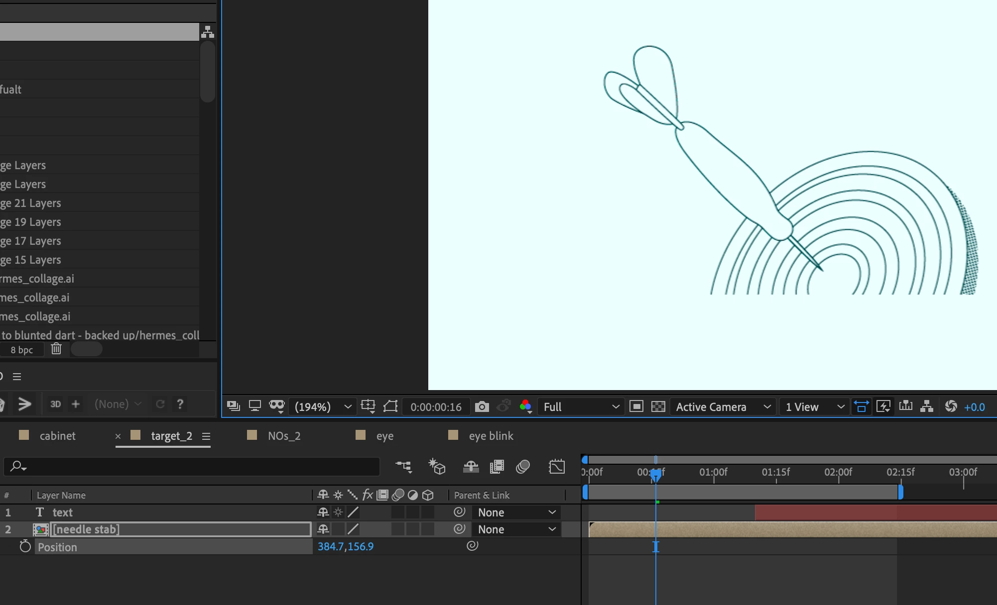Viewport: 997px width, 605px height.
Task: Switch to the NOs_2 composition tab
Action: 284,436
